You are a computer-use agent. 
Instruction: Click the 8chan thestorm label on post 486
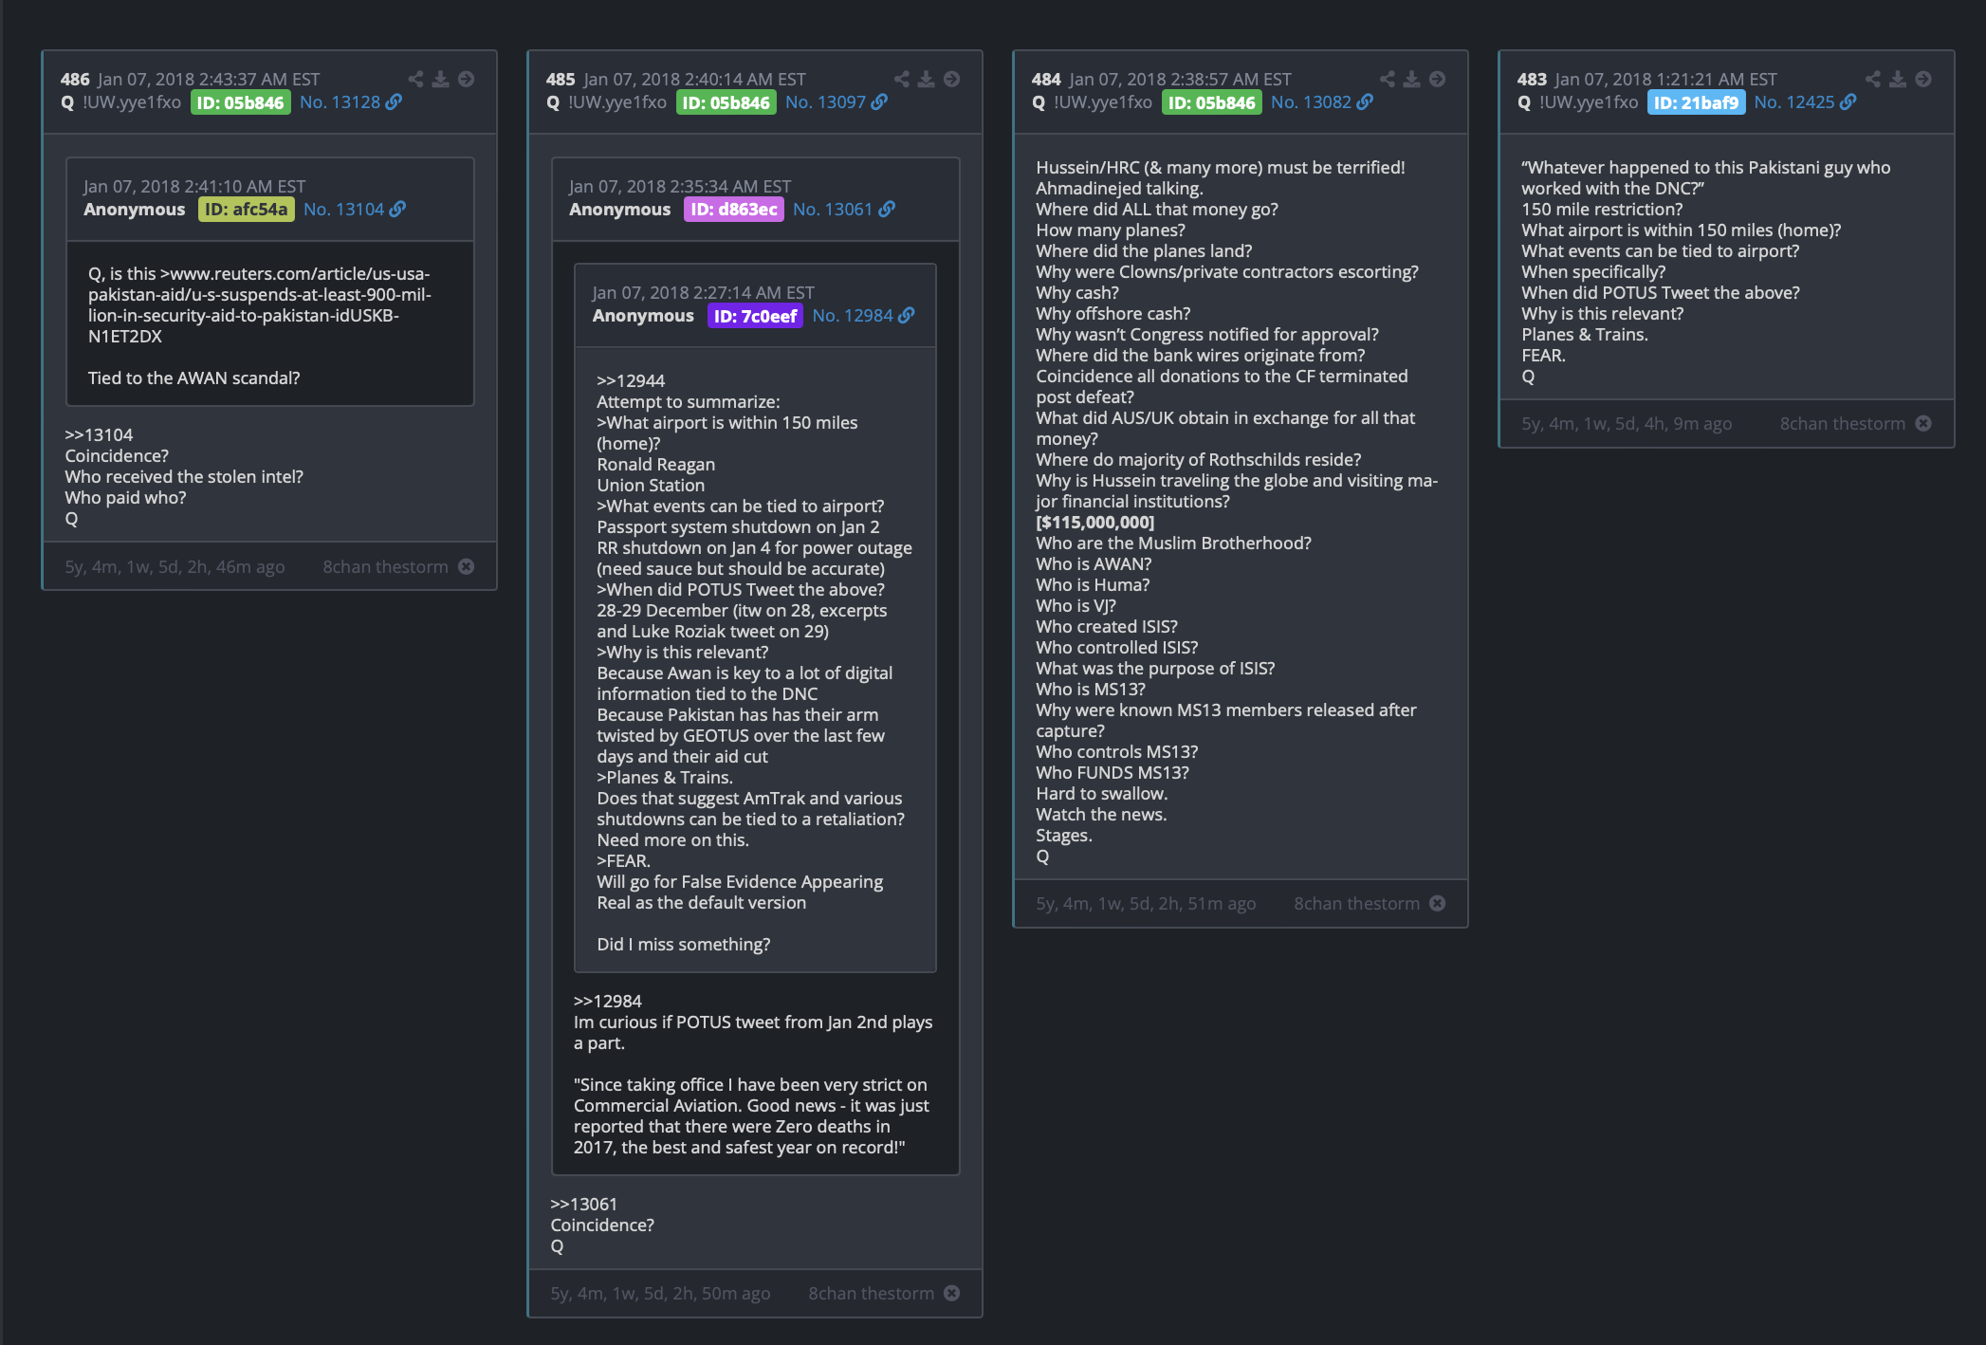[385, 566]
